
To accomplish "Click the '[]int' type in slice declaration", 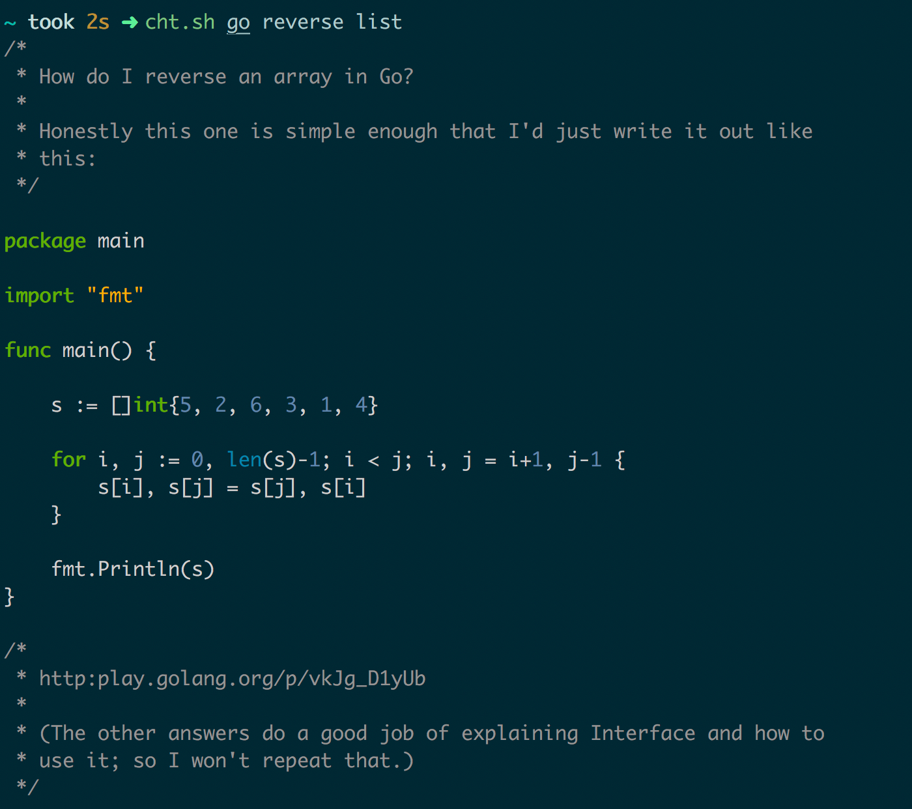I will (x=140, y=405).
